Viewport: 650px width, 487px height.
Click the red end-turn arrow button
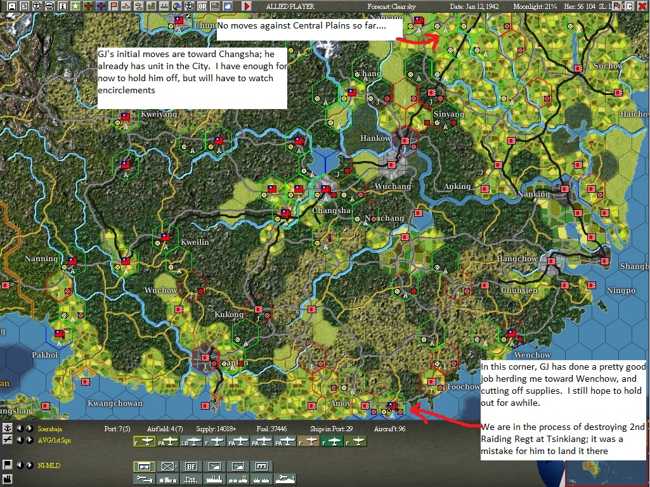point(247,6)
